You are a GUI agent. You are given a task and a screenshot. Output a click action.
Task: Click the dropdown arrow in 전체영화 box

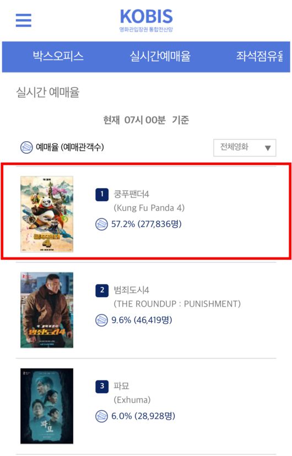coord(268,148)
